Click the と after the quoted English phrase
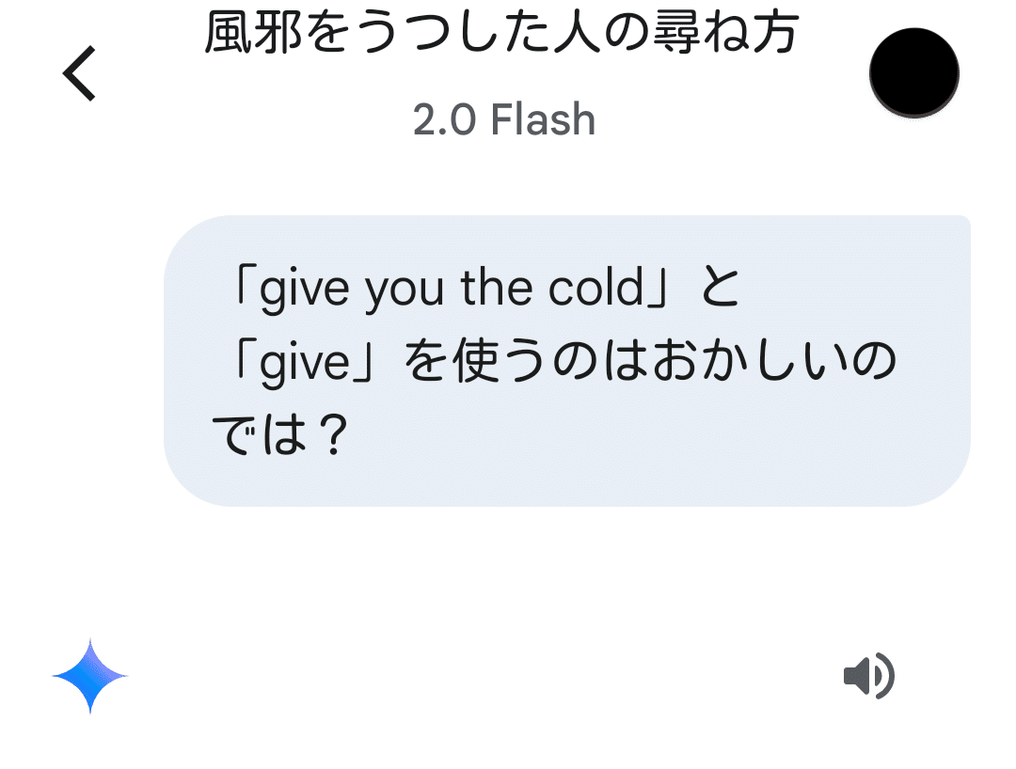1016x769 pixels. tap(720, 287)
